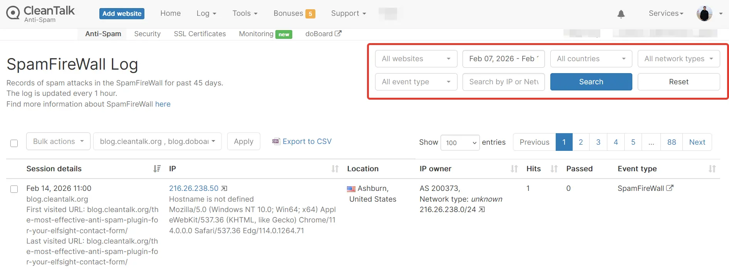Image resolution: width=729 pixels, height=269 pixels.
Task: Open the doBoard tab
Action: (x=319, y=34)
